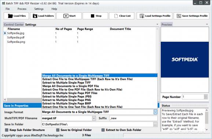Choose Merge All Documents to a Single PDF File
Viewport: 212px width, 139px height.
pos(99,86)
